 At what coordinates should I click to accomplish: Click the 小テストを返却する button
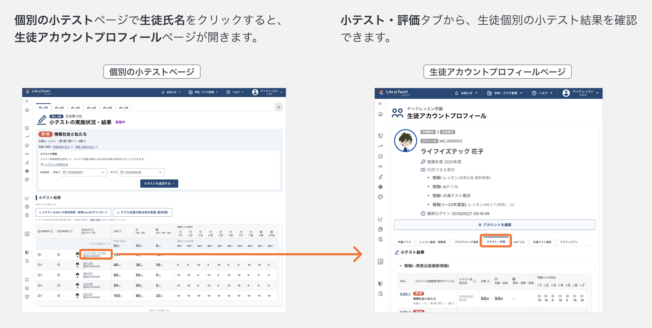(159, 183)
